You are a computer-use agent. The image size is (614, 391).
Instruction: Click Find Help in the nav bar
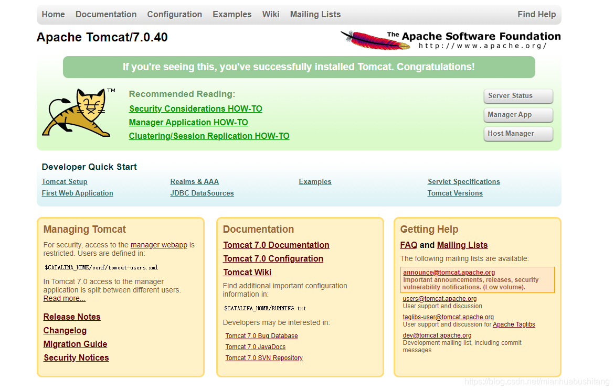tap(536, 15)
